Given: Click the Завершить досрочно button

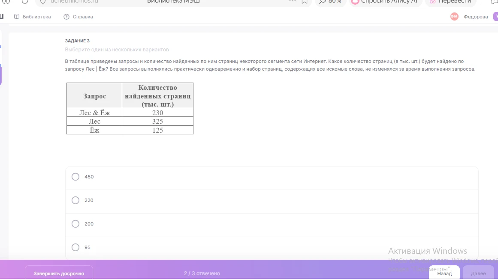Looking at the screenshot, I should click(x=59, y=273).
